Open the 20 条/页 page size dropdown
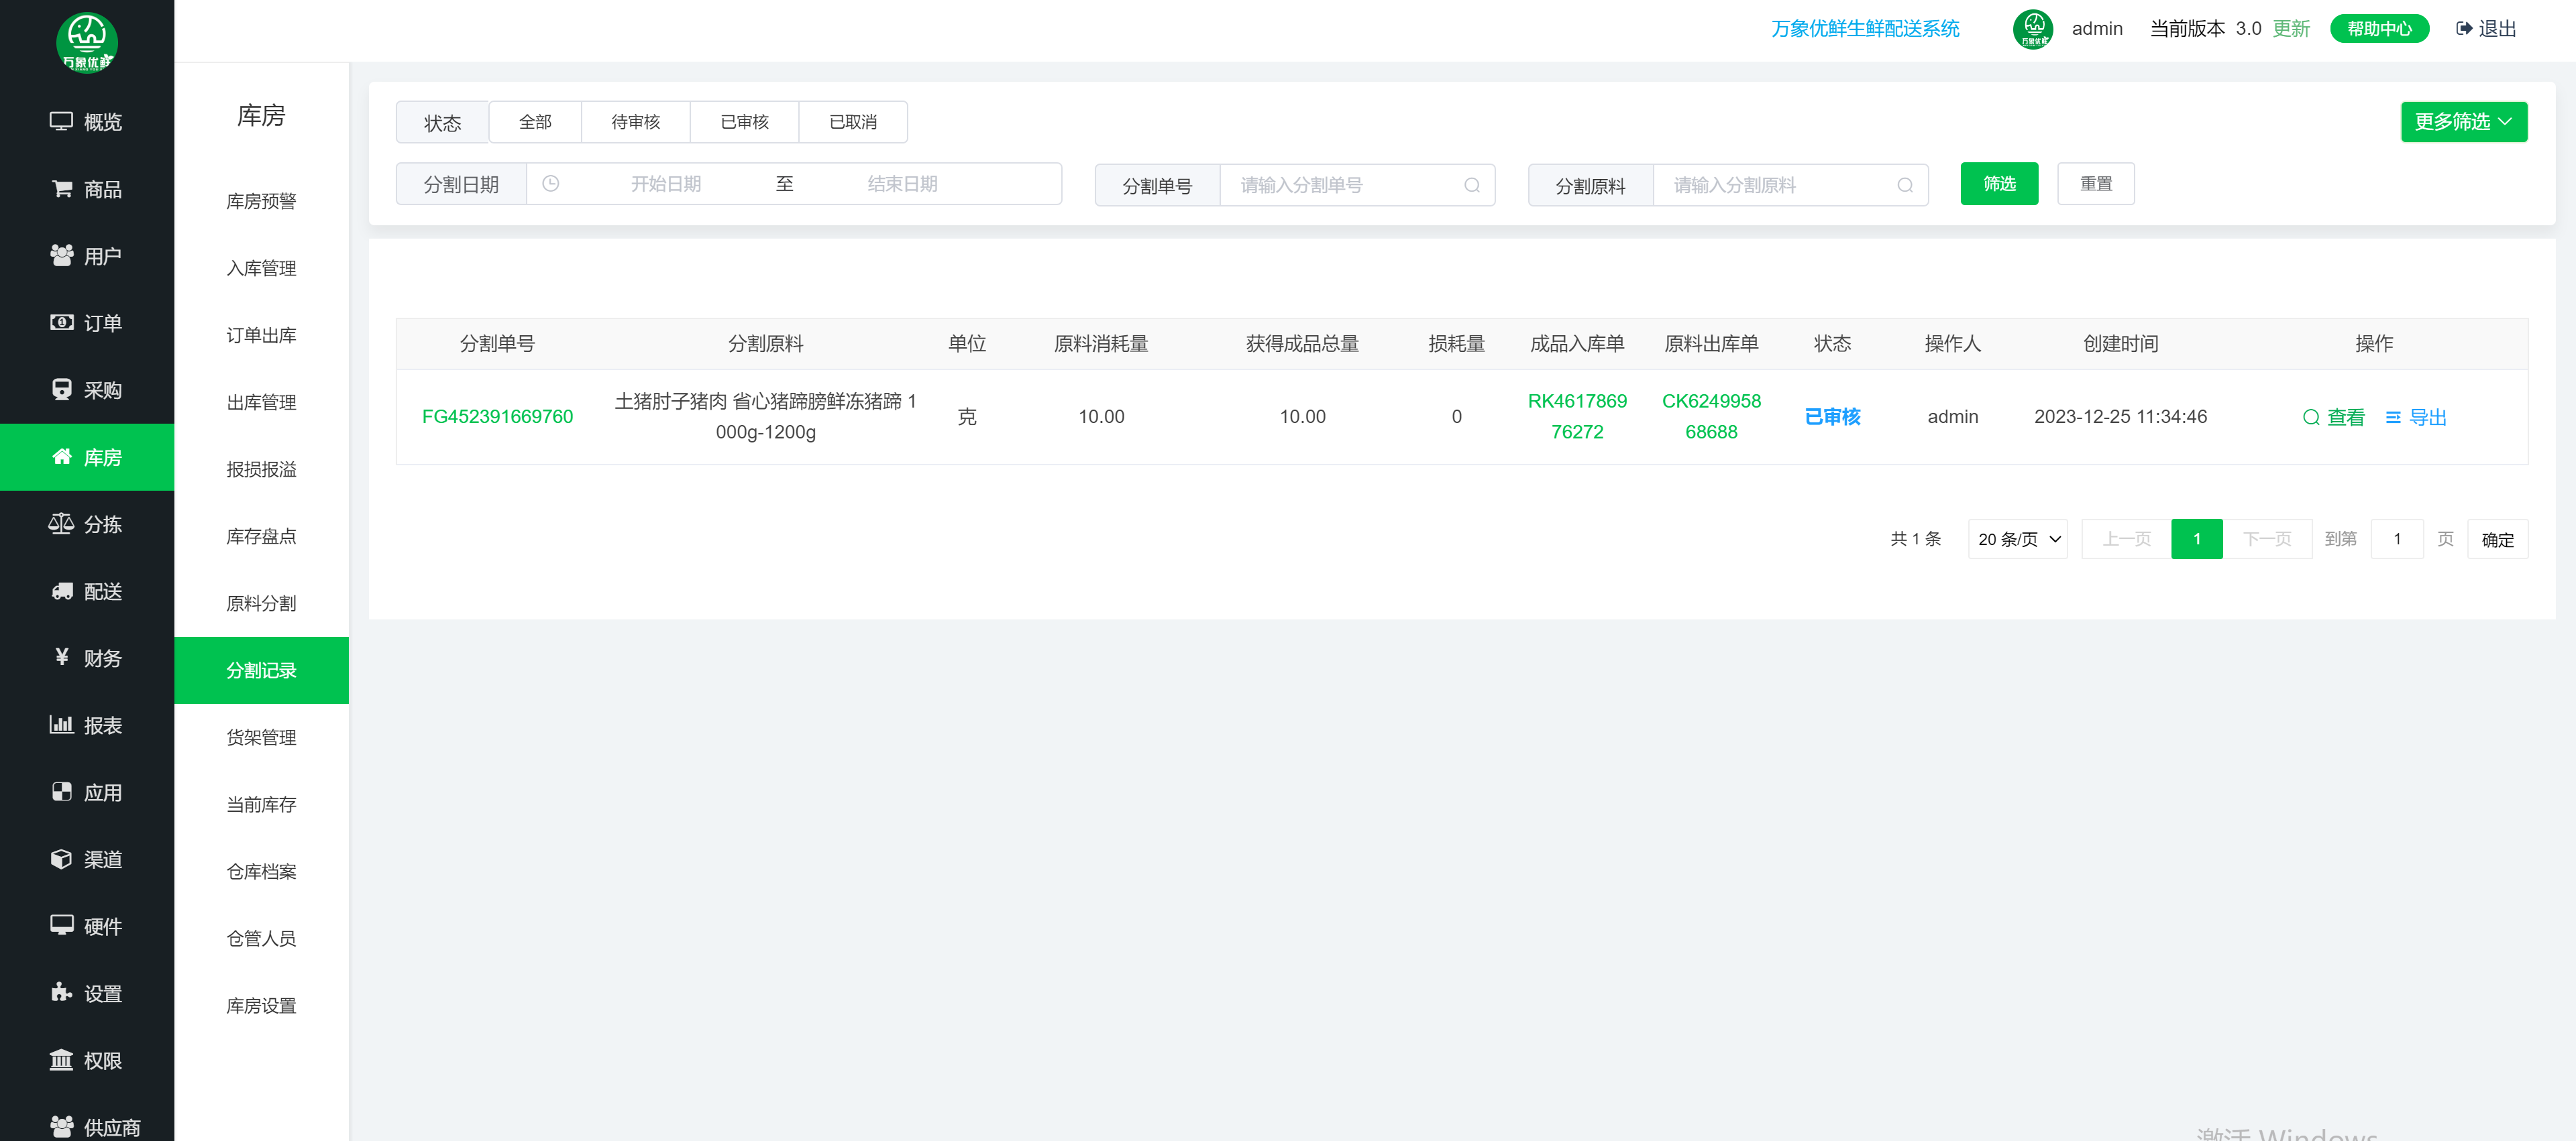The image size is (2576, 1141). [2017, 540]
